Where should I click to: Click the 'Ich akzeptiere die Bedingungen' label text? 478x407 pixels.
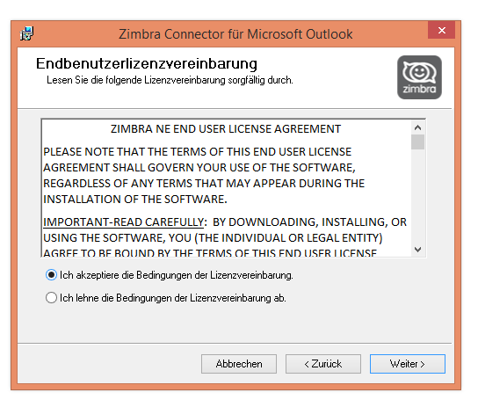point(177,275)
